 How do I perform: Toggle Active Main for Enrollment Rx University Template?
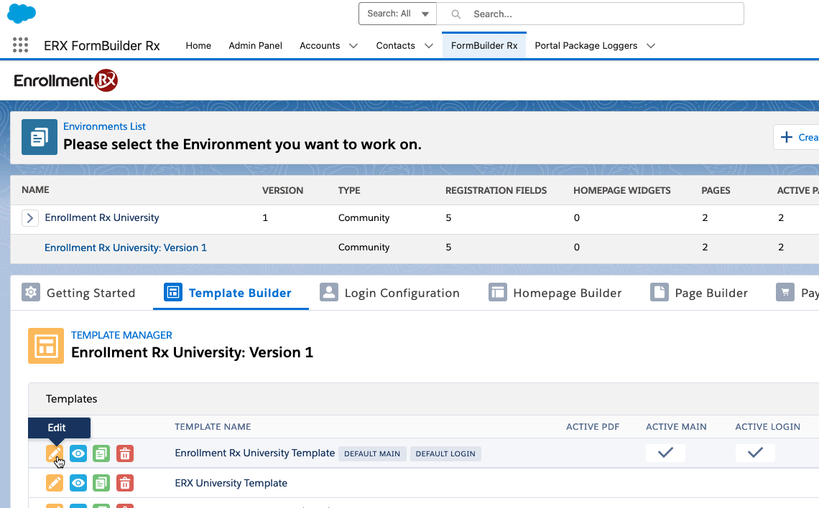click(x=665, y=453)
